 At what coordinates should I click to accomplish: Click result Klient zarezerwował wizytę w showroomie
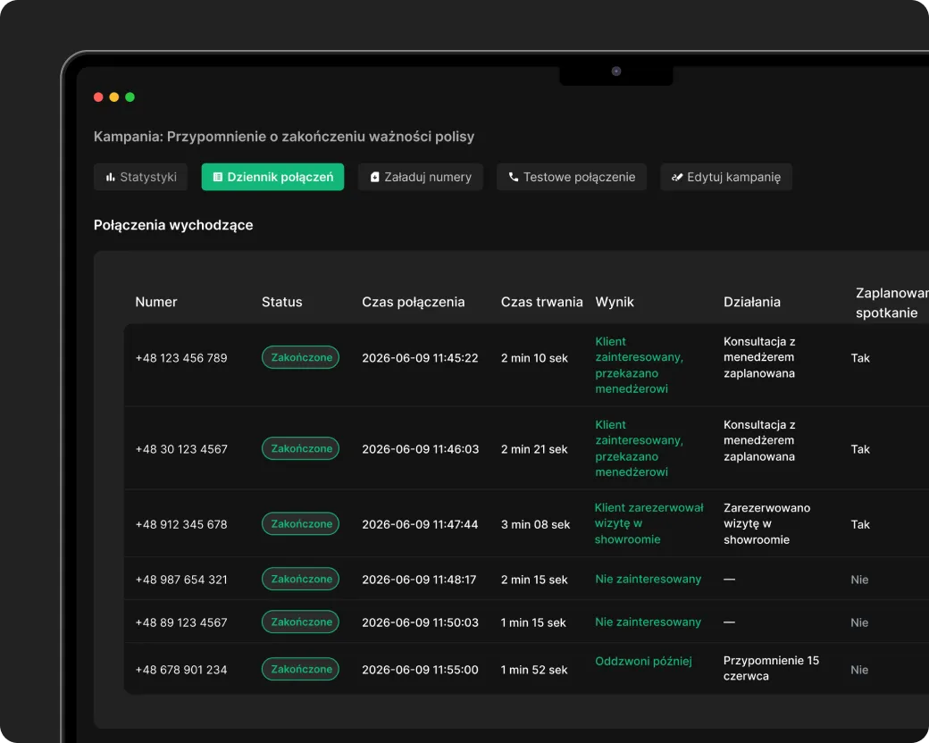coord(649,524)
